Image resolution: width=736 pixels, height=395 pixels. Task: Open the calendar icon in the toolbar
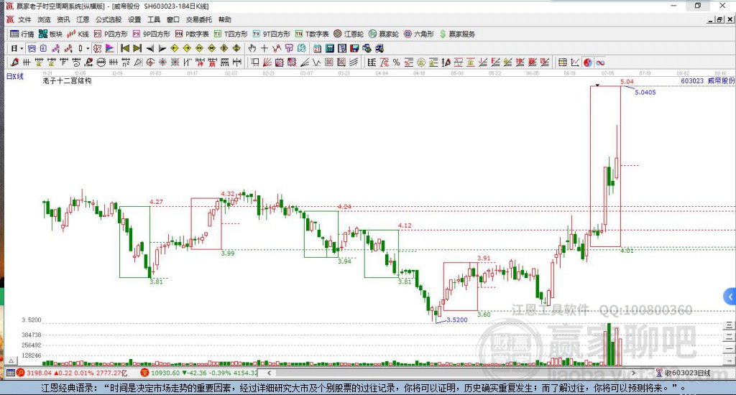[x=317, y=48]
